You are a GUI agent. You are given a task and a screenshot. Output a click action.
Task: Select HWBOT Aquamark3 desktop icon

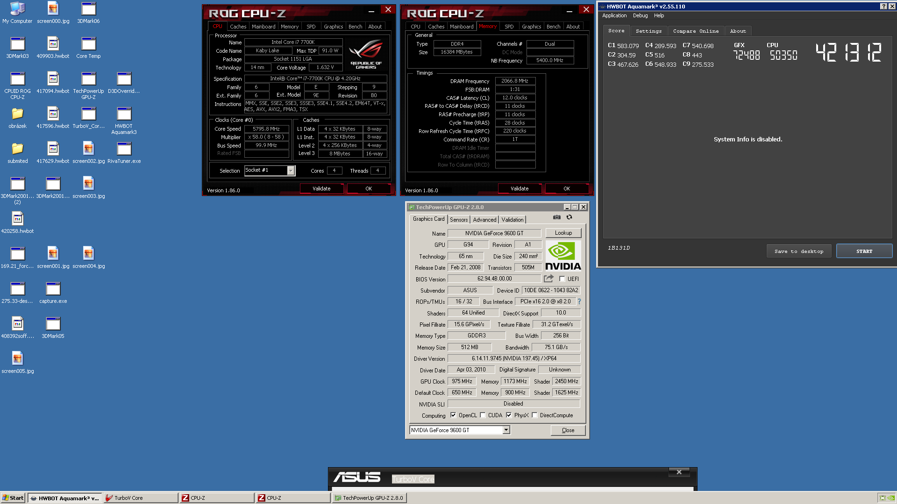pyautogui.click(x=124, y=121)
